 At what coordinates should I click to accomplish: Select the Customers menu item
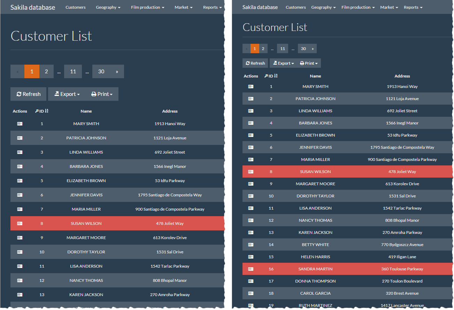pyautogui.click(x=75, y=7)
